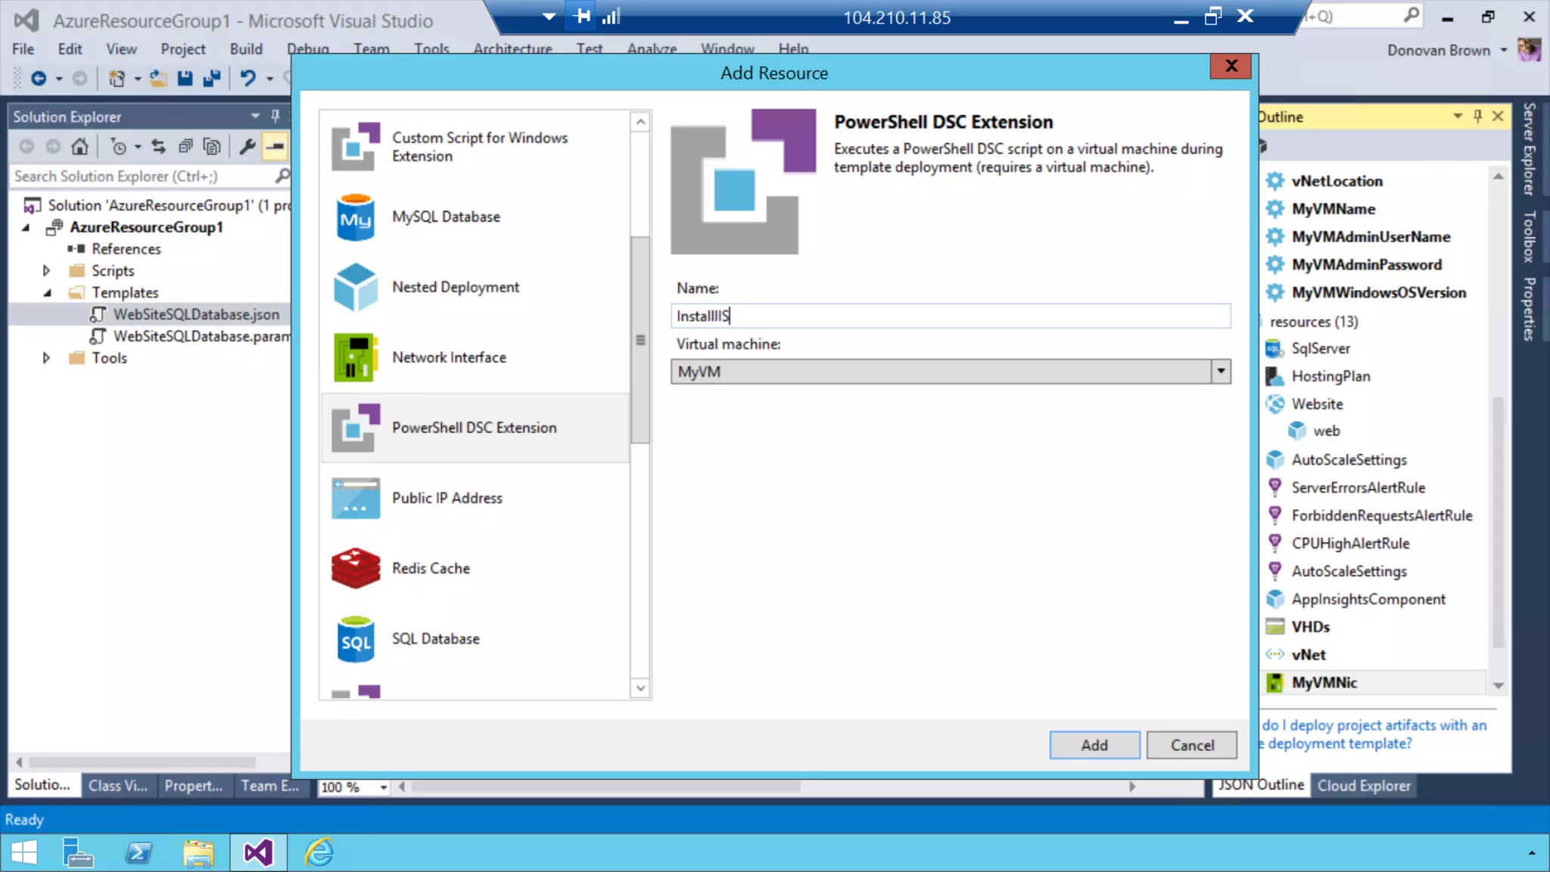
Task: Expand the Scripts folder node
Action: tap(46, 270)
